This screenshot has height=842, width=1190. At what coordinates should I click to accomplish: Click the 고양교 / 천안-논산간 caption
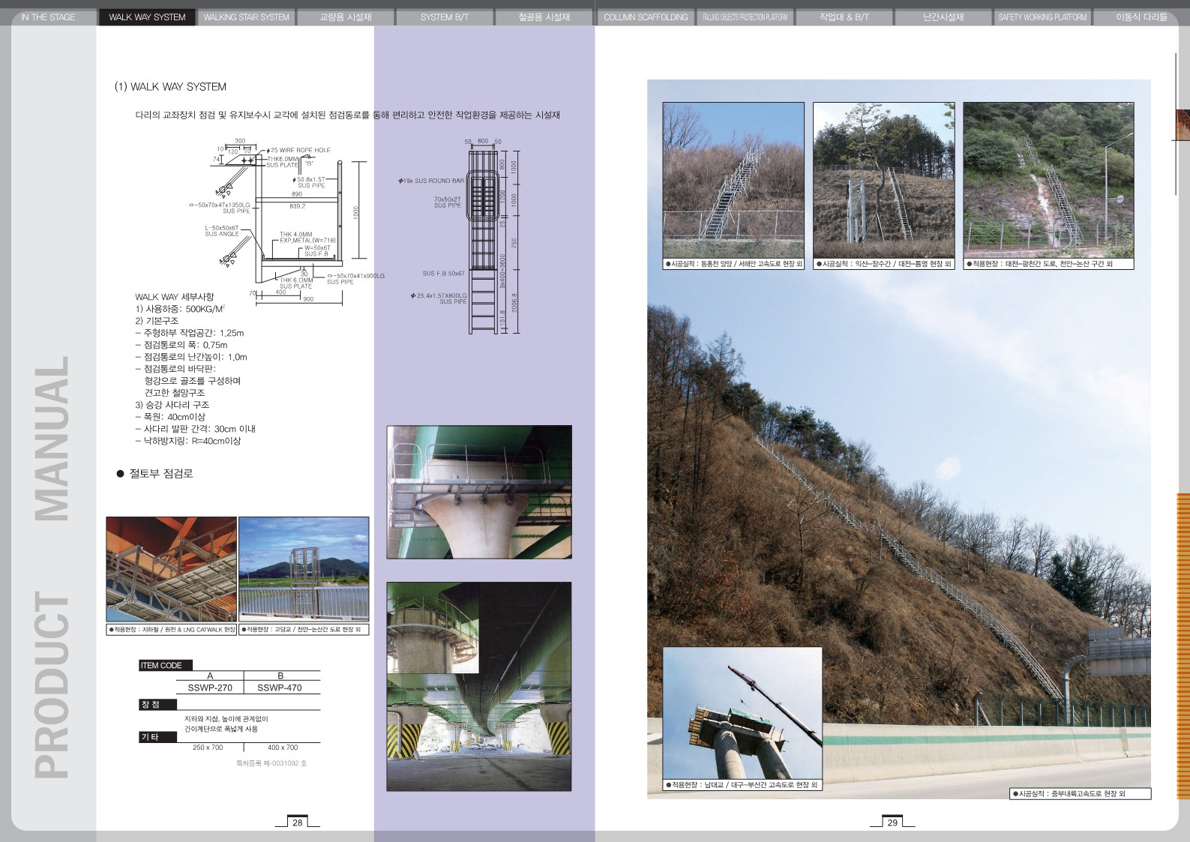pos(304,630)
